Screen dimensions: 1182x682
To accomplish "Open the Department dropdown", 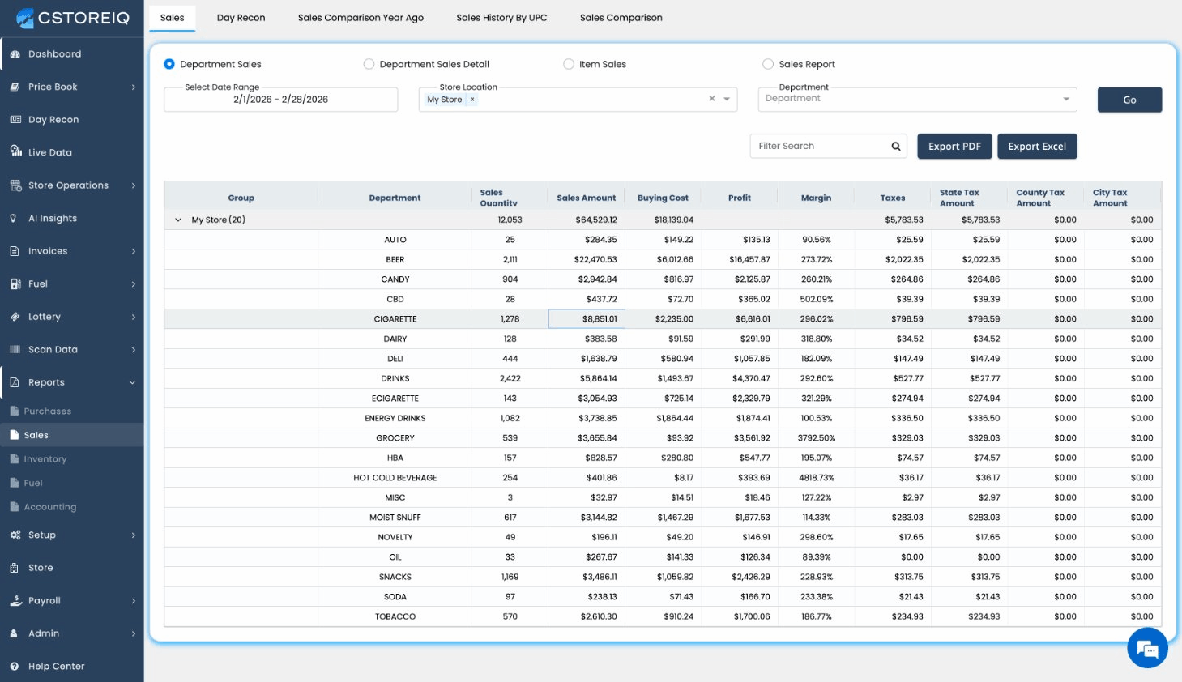I will coord(916,99).
